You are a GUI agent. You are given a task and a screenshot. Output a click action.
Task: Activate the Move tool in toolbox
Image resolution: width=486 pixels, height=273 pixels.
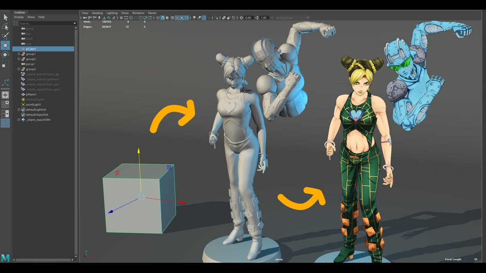tap(5, 45)
